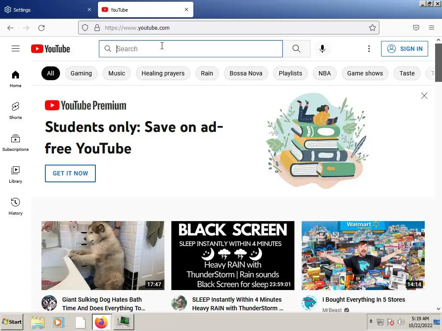Reload the current page
The width and height of the screenshot is (442, 331).
pyautogui.click(x=41, y=28)
